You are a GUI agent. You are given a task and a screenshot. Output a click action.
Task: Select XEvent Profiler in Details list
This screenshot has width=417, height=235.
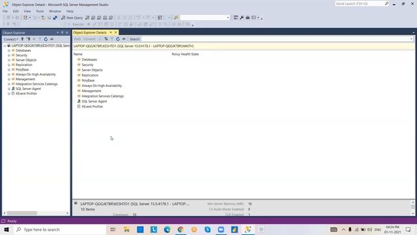tap(93, 106)
